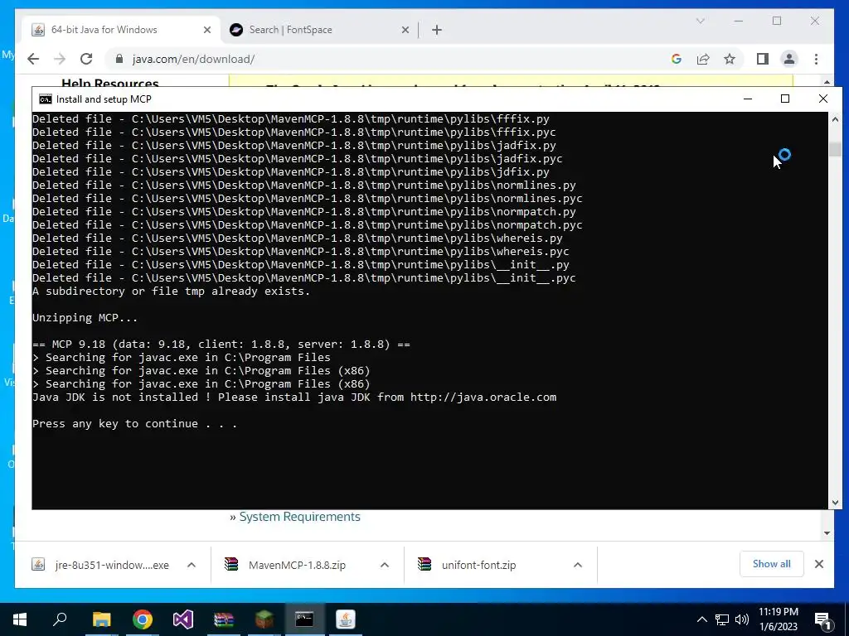The image size is (849, 636).
Task: Show hidden system tray icons
Action: (x=701, y=619)
